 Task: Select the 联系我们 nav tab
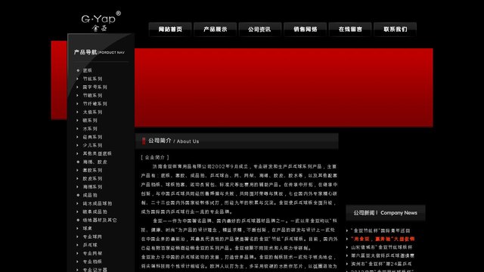[395, 29]
